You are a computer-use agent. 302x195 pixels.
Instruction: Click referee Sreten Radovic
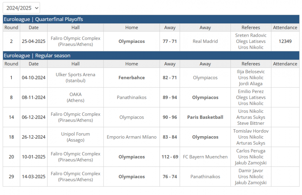[251, 35]
